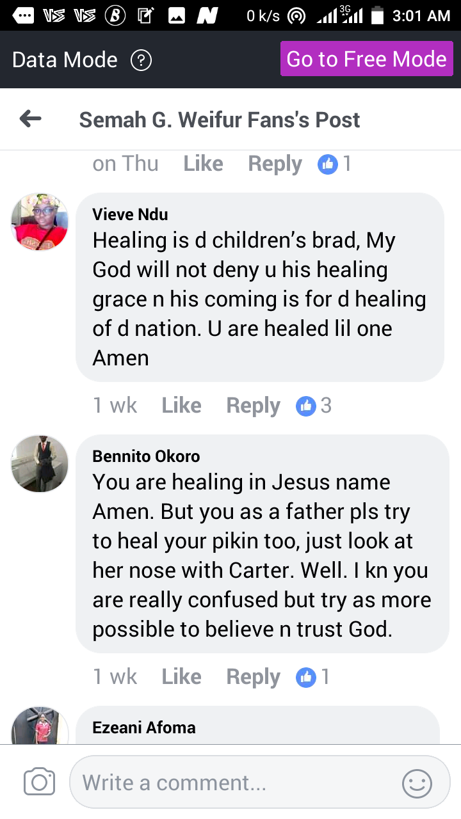The image size is (461, 819).
Task: Like Vieve Ndu's comment
Action: pos(181,406)
